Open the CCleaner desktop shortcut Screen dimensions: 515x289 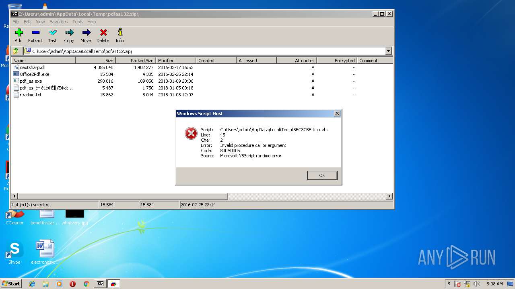pos(14,218)
